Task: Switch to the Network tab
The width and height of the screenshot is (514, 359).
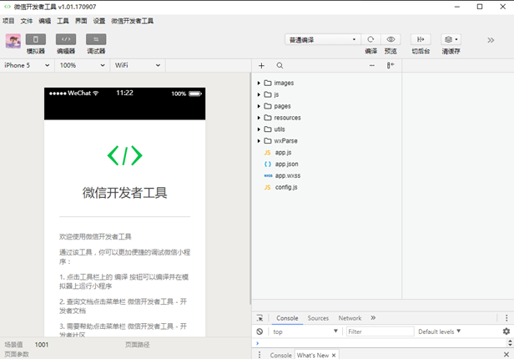Action: [350, 318]
